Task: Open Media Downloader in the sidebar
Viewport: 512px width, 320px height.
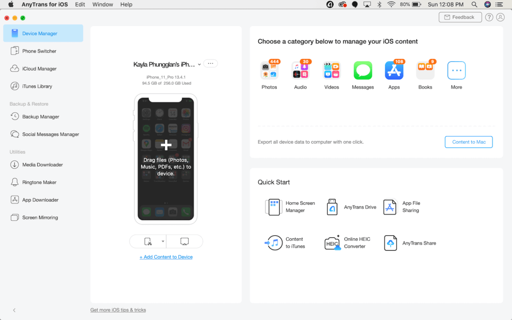Action: 41,164
